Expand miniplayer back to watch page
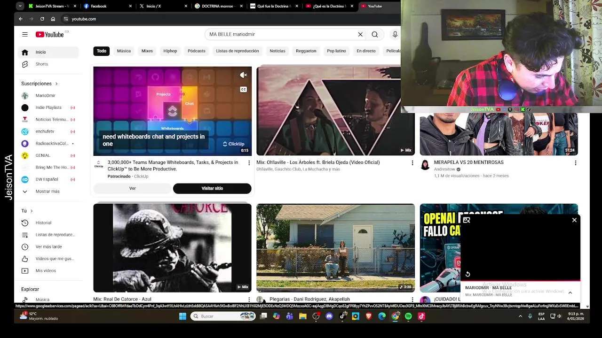 (x=467, y=220)
